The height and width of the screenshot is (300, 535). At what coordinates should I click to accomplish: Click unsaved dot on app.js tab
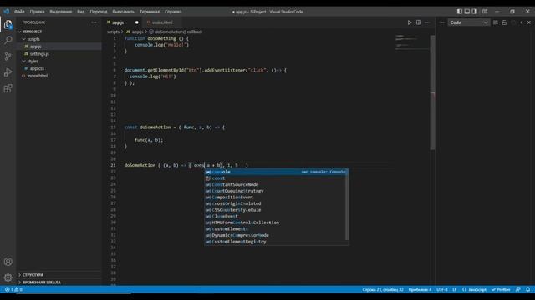pos(137,22)
